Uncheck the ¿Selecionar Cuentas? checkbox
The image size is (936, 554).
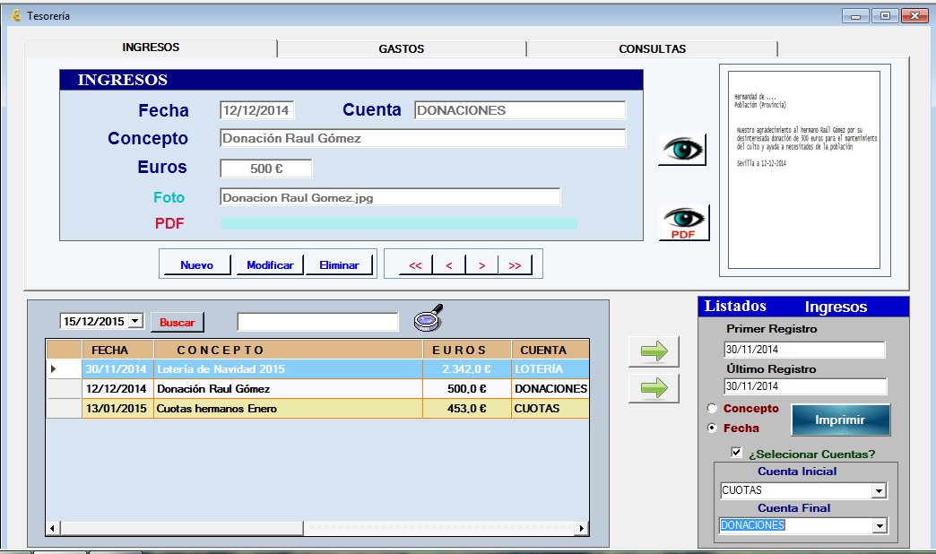(x=737, y=454)
